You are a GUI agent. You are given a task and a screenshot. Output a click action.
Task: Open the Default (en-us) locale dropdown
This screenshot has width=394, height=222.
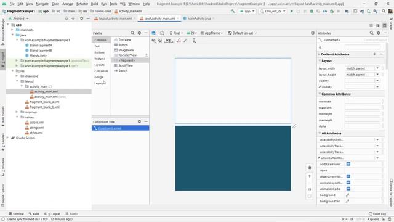point(242,33)
